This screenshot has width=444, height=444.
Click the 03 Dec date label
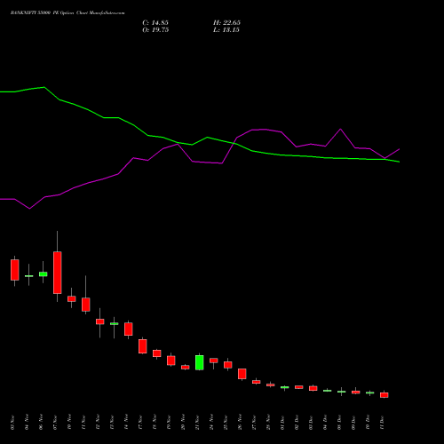coord(311,423)
